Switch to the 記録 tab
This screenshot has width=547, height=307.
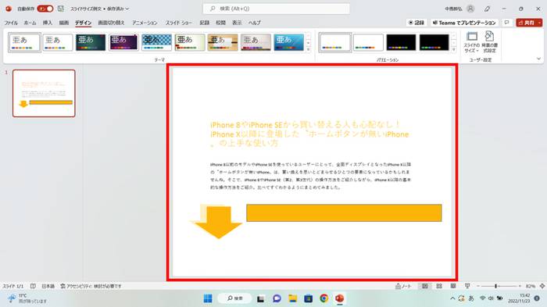click(205, 23)
